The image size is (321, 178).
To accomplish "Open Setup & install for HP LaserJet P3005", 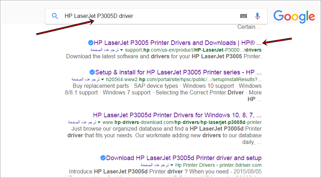I will coord(178,72).
